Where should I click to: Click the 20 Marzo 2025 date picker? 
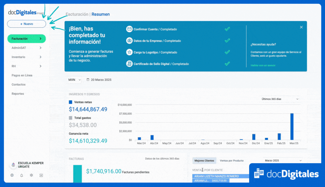pos(99,80)
